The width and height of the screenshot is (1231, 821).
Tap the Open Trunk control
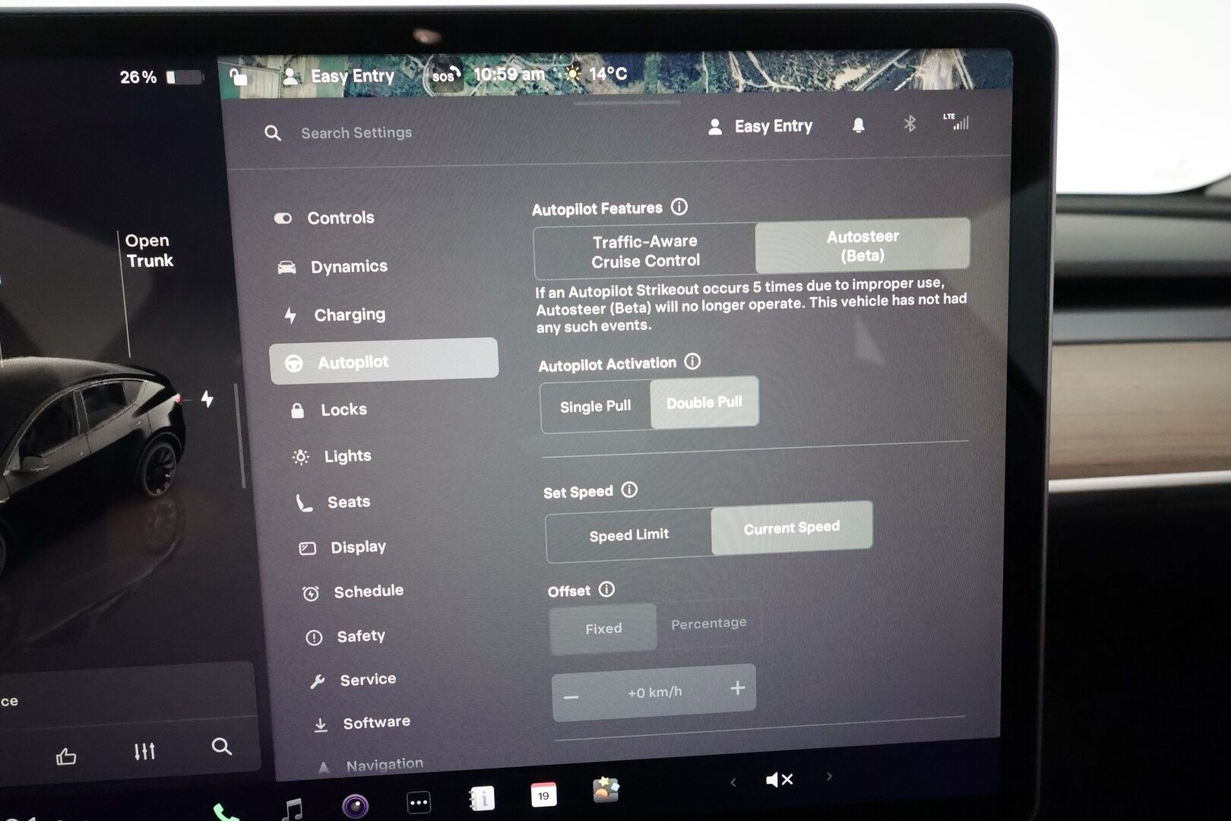[149, 251]
